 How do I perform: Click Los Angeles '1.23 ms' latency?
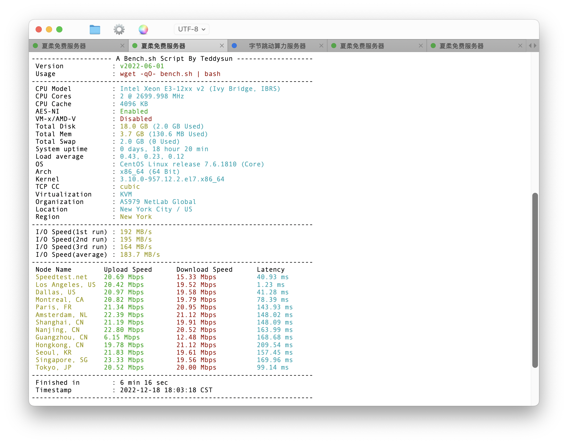click(x=271, y=285)
